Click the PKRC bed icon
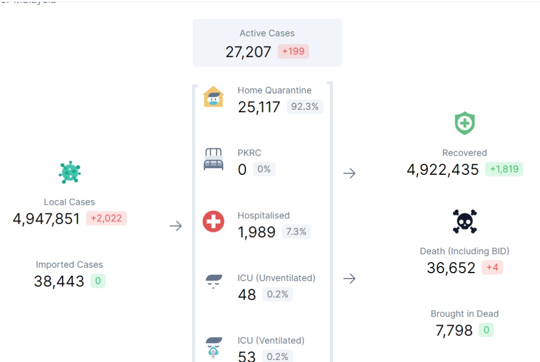 (x=213, y=159)
